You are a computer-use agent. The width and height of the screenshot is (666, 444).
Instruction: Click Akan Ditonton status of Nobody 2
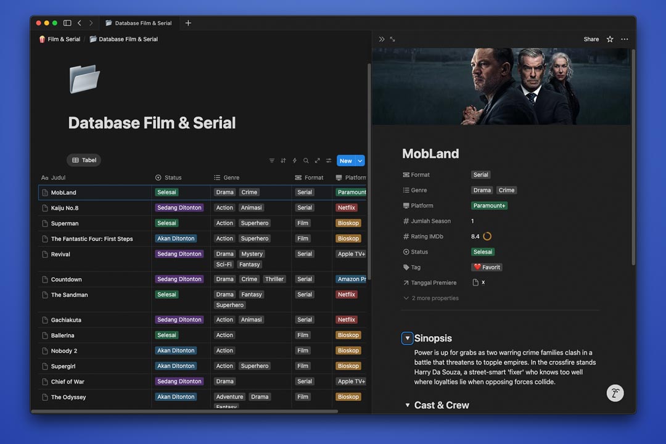coord(175,350)
